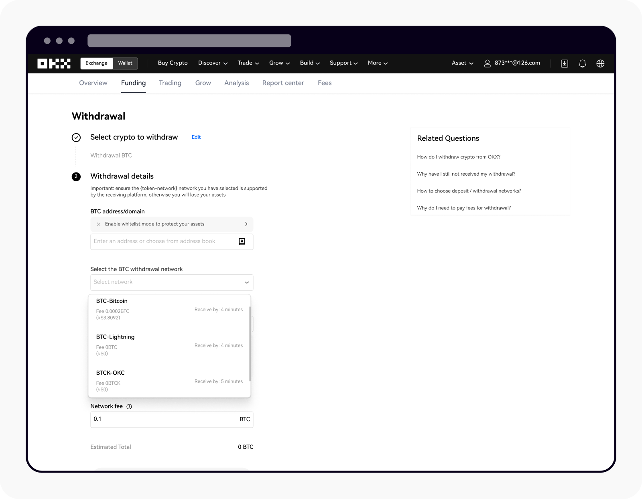Image resolution: width=642 pixels, height=499 pixels.
Task: Click the step one checkmark icon
Action: [x=76, y=138]
